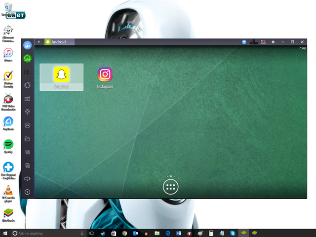
Task: Open File Explorer from the taskbar
Action: [x=157, y=233]
